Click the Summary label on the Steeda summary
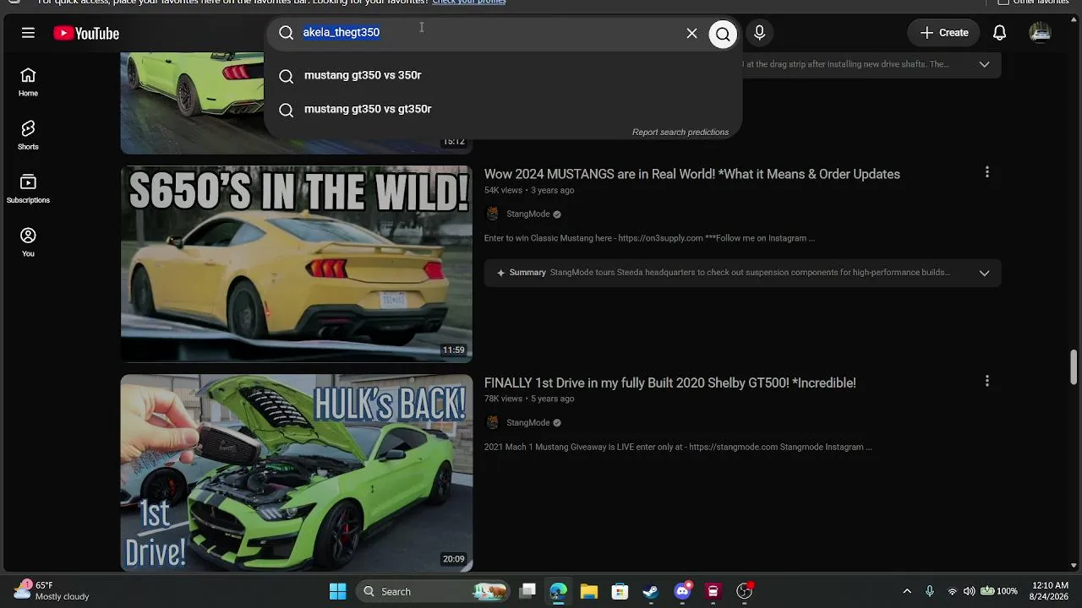 point(527,273)
